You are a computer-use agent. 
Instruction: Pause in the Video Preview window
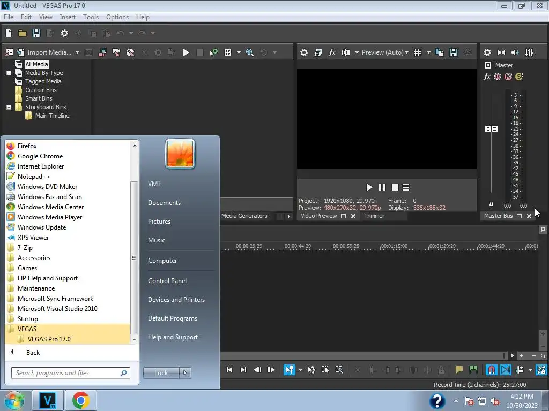[382, 188]
